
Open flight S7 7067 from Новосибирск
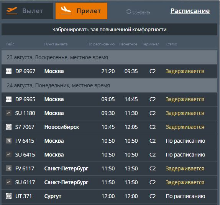pyautogui.click(x=110, y=127)
